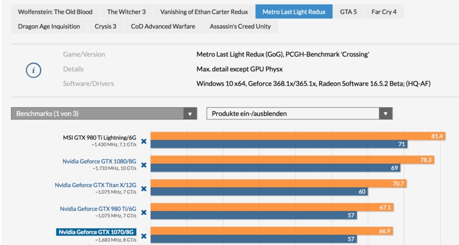Click MSI GTX 980 Ti Lightning/6G label
Viewport: 459px width, 245px height.
point(99,138)
